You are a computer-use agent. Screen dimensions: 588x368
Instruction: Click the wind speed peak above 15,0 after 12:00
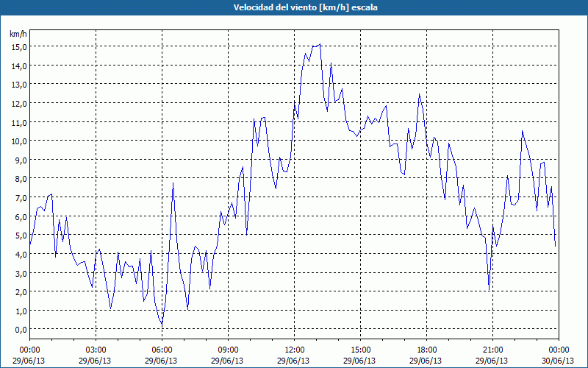[x=319, y=44]
